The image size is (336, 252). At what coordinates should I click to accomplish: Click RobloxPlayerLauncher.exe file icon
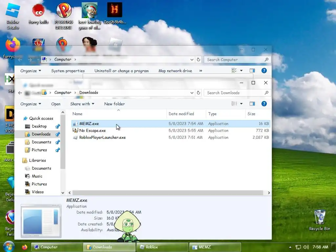pos(75,137)
